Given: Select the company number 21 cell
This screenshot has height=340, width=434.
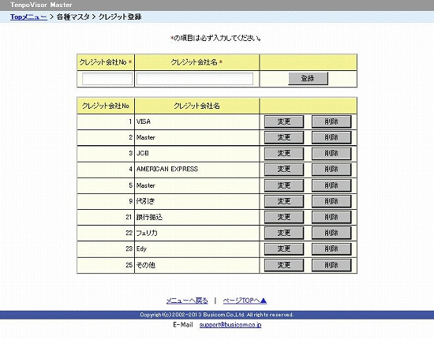Looking at the screenshot, I should point(106,217).
